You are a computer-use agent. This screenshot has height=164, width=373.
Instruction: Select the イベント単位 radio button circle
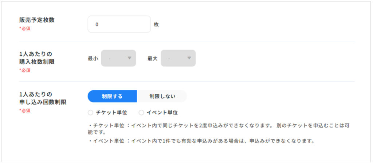pos(141,113)
